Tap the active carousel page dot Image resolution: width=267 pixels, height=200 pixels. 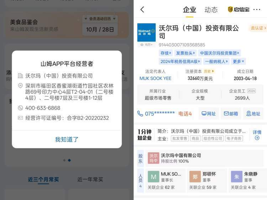(x=69, y=160)
